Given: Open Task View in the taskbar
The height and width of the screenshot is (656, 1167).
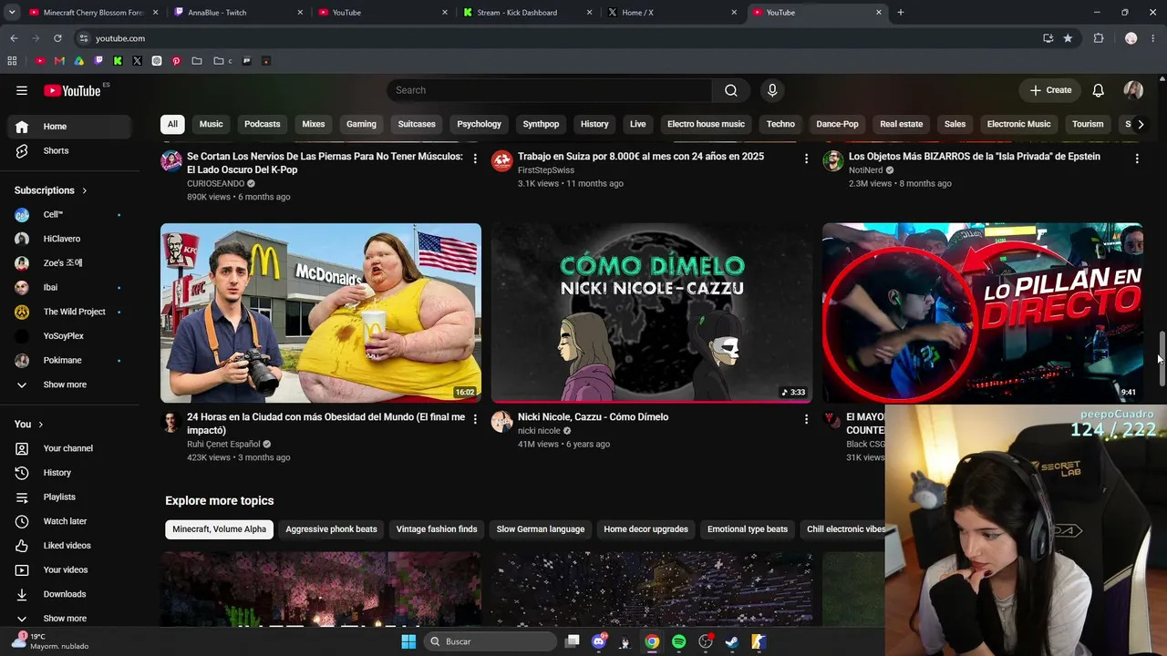Looking at the screenshot, I should [573, 641].
